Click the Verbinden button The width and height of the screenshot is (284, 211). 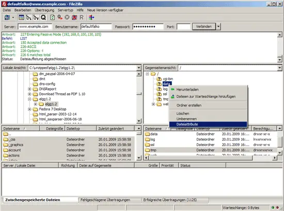(204, 27)
